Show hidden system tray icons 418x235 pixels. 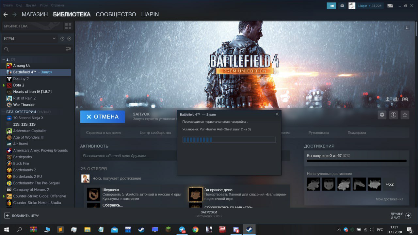[x=339, y=229]
